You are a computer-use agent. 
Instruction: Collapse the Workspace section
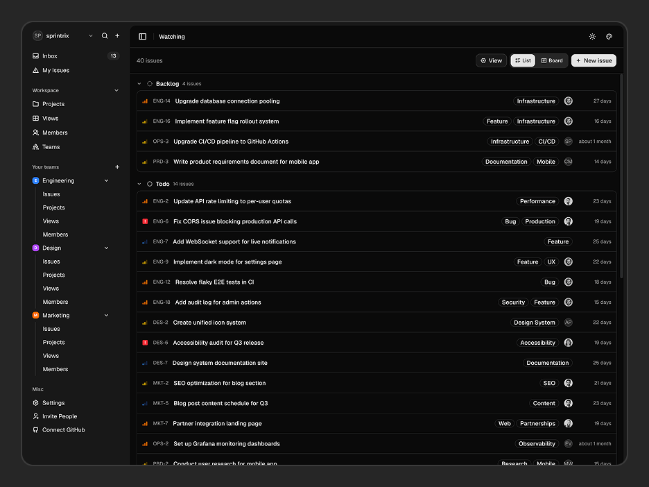(x=116, y=90)
